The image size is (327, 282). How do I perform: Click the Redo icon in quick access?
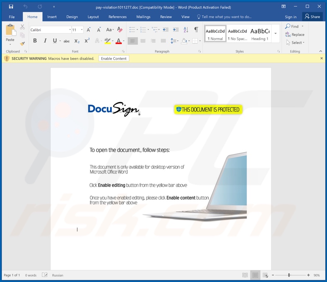tap(40, 7)
